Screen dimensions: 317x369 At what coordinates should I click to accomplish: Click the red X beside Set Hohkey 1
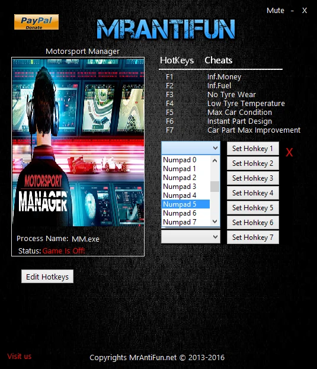[289, 152]
